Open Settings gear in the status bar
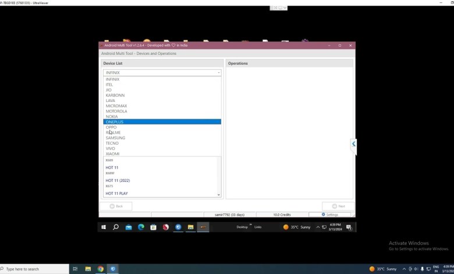The height and width of the screenshot is (274, 454). tap(330, 215)
